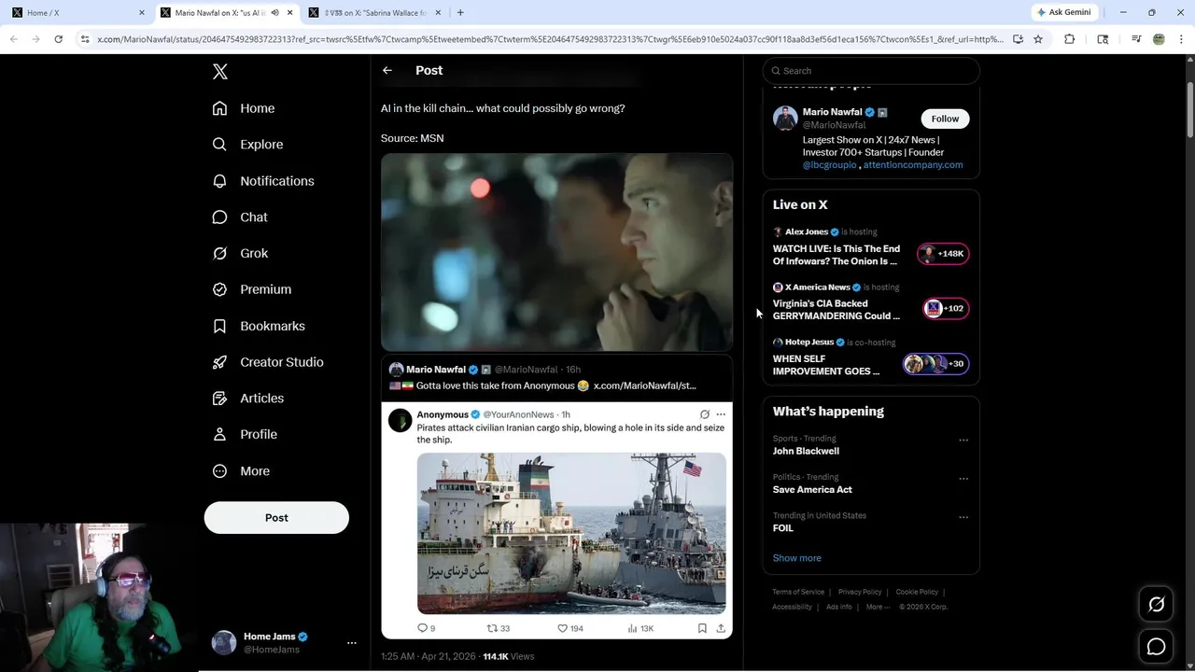Join the X America News live +102

click(x=946, y=308)
